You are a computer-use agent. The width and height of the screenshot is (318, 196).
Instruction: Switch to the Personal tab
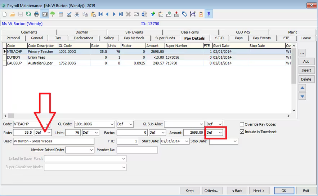point(13,38)
